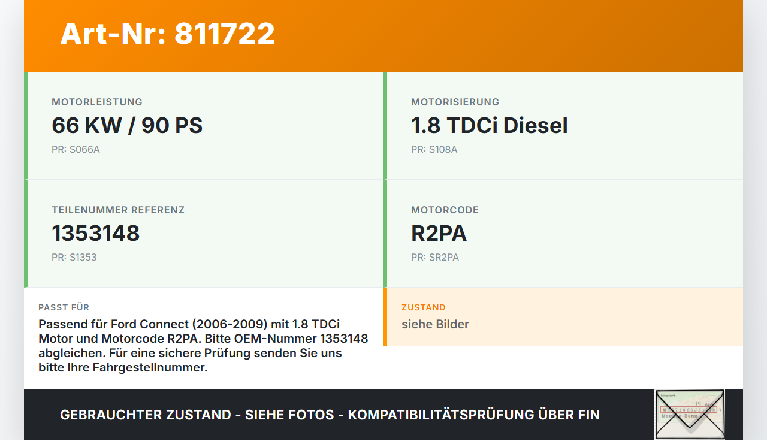Select the R2PA motor code value
The height and width of the screenshot is (441, 767).
click(439, 234)
